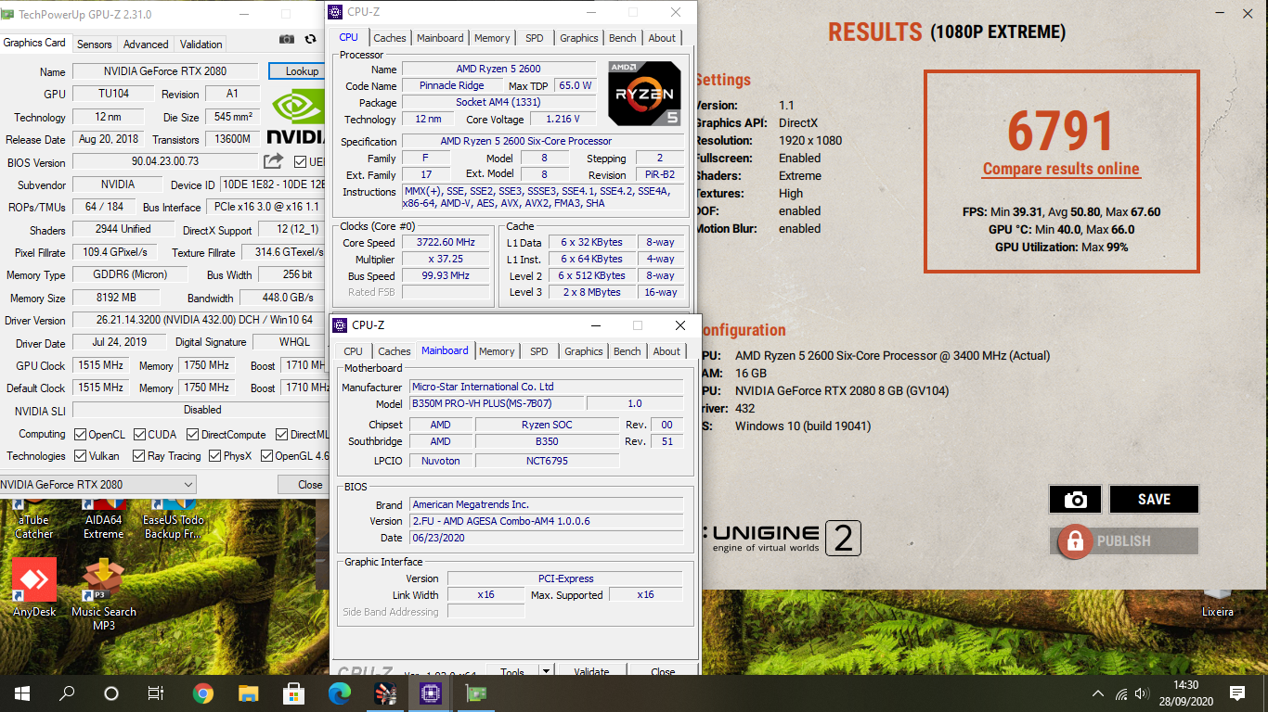This screenshot has height=712, width=1268.
Task: Launch Google Chrome from taskbar
Action: tap(202, 693)
